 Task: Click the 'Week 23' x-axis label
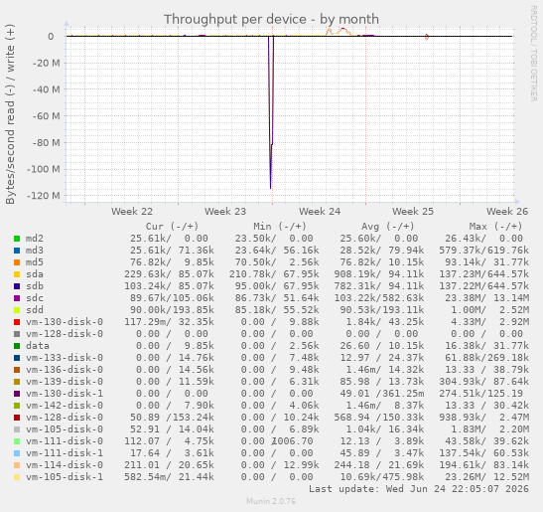click(225, 211)
